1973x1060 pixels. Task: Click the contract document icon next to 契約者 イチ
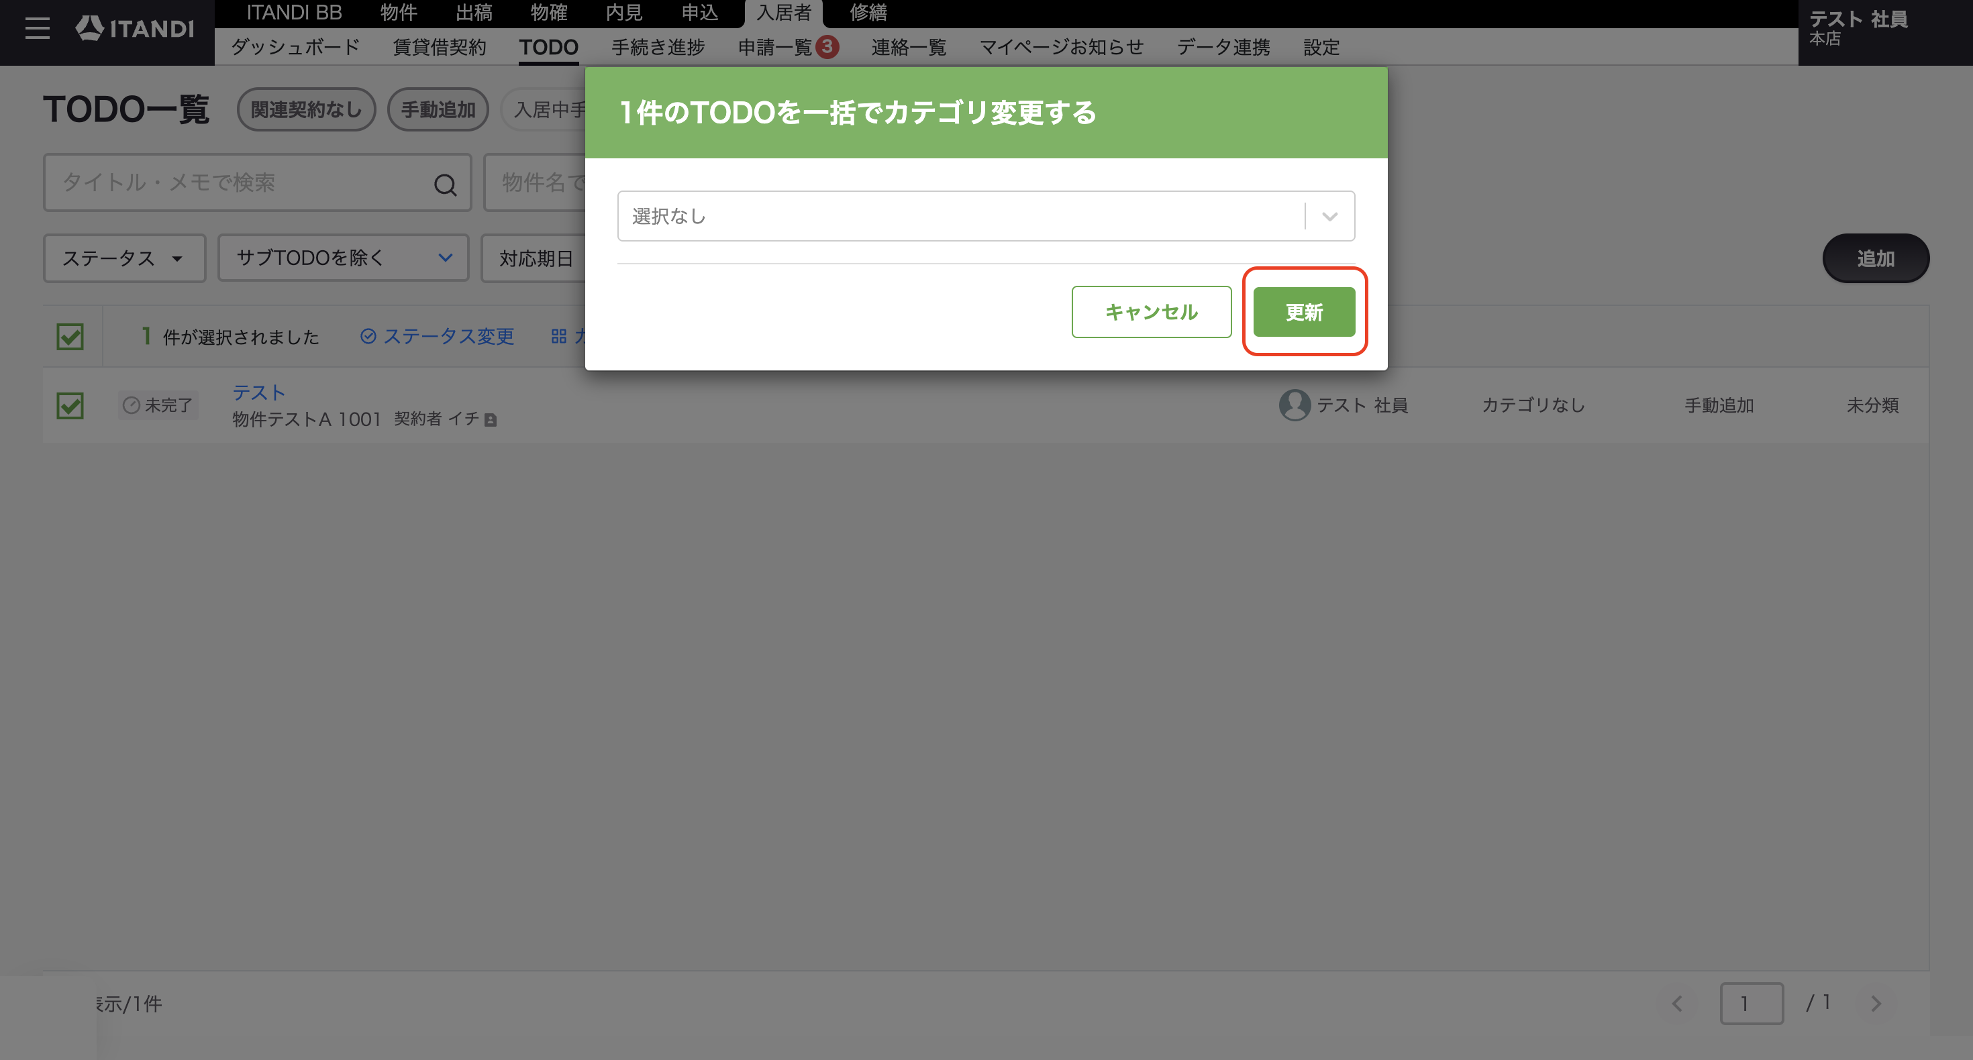(x=491, y=420)
